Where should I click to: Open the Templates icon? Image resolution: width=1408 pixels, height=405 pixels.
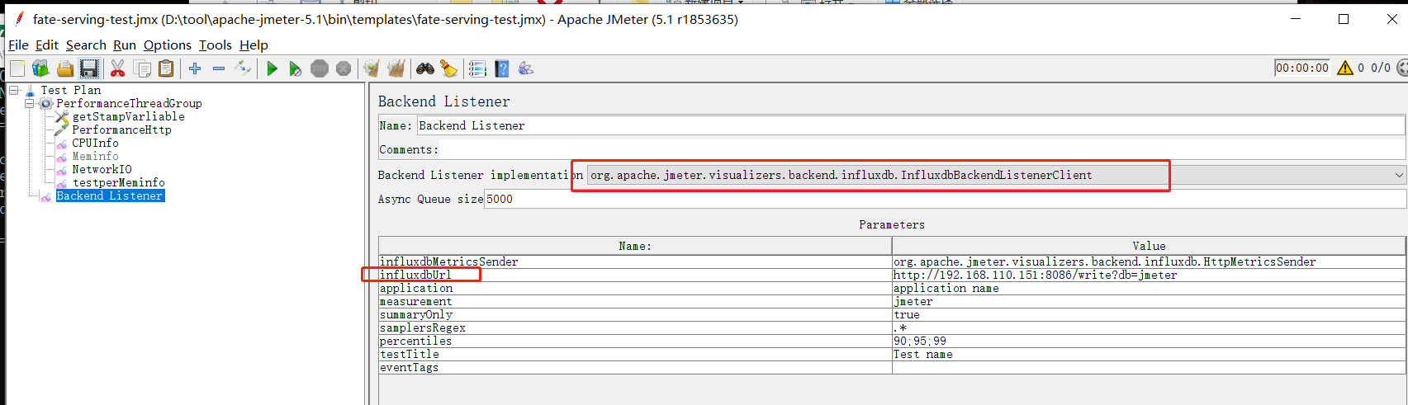(x=40, y=68)
